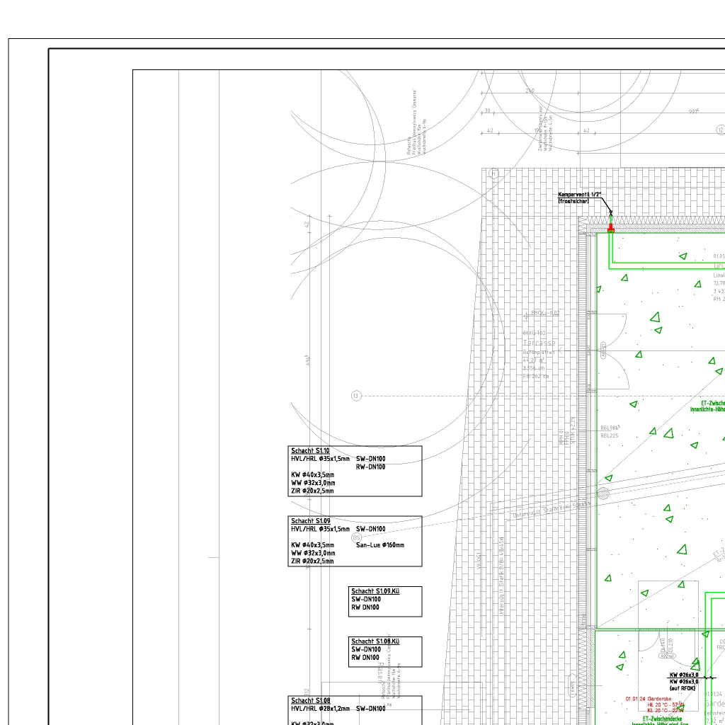Select the Schacht S1.10 legend box
Viewport: 725px width, 725px height.
(355, 471)
